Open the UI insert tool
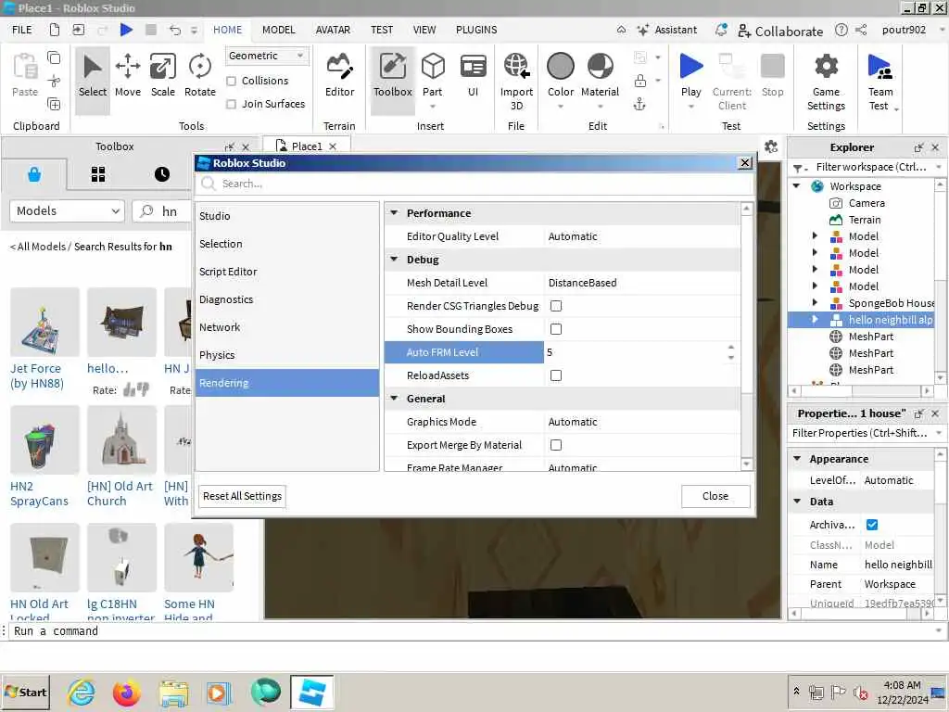The height and width of the screenshot is (712, 949). point(473,75)
